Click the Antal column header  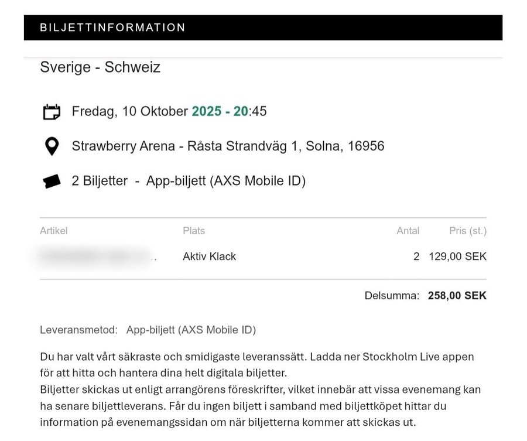click(x=408, y=231)
